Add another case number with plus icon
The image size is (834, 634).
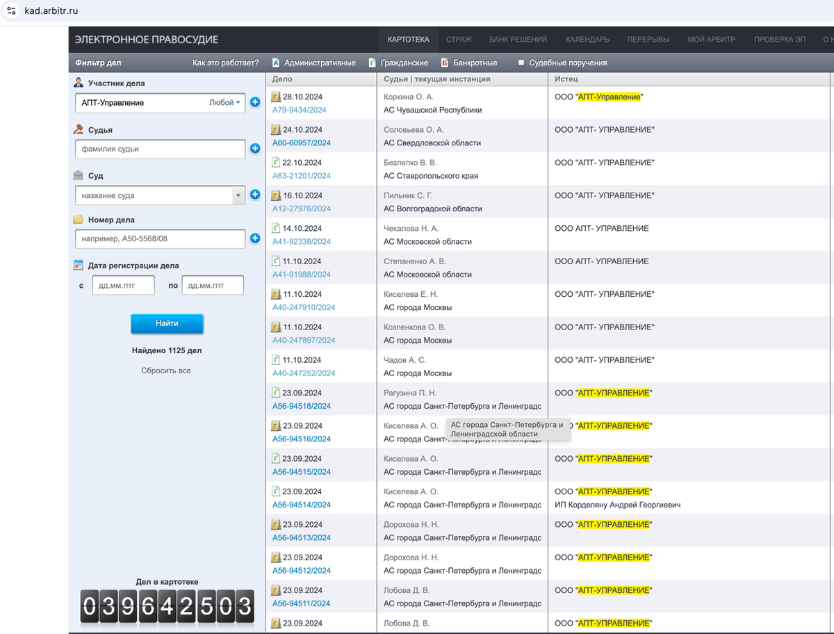pos(255,238)
